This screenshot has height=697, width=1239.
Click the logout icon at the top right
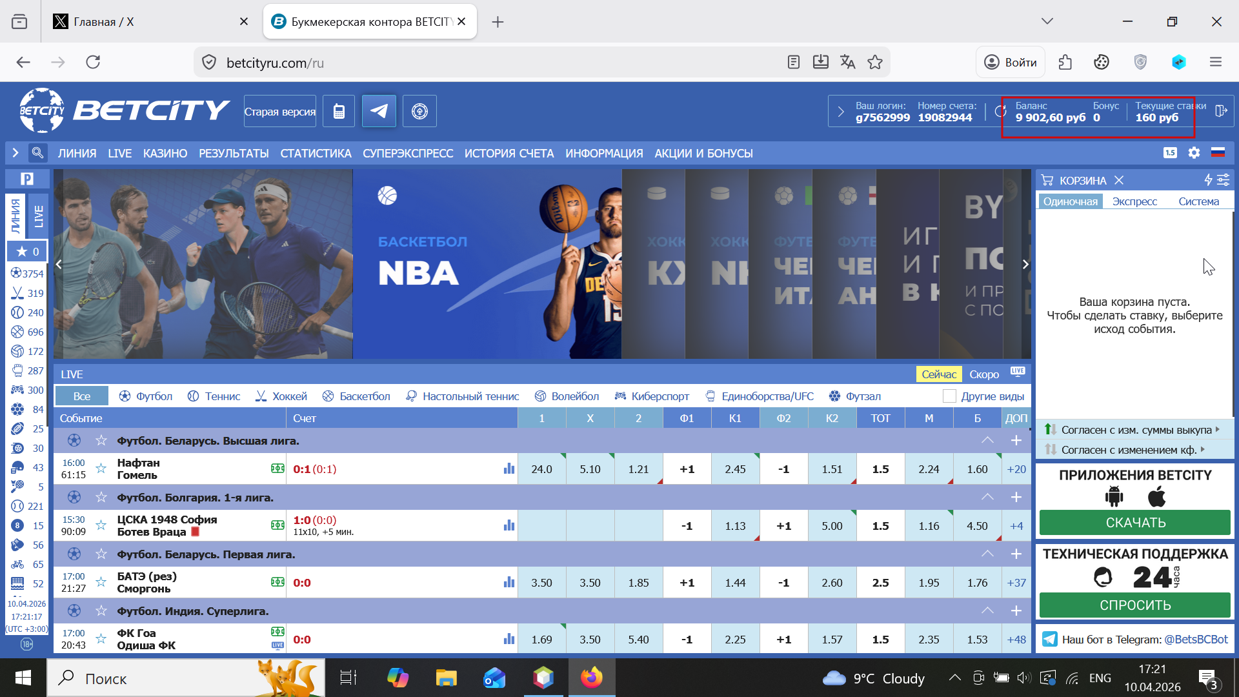[x=1220, y=111]
